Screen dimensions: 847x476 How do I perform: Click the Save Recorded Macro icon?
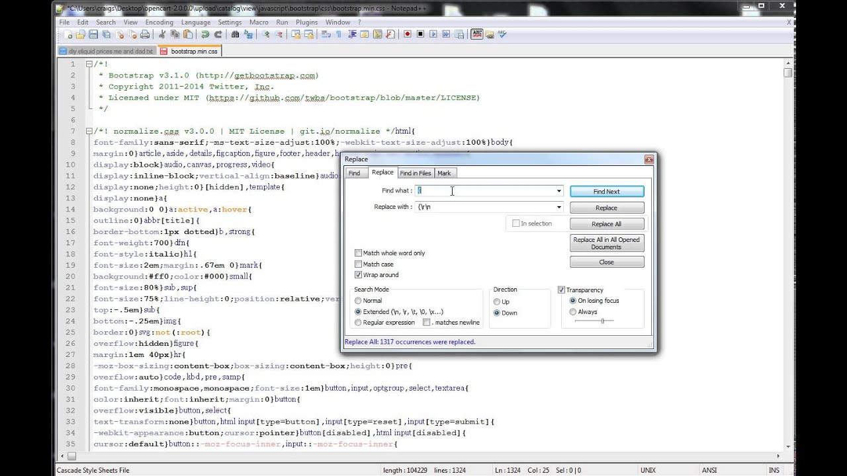tap(459, 34)
